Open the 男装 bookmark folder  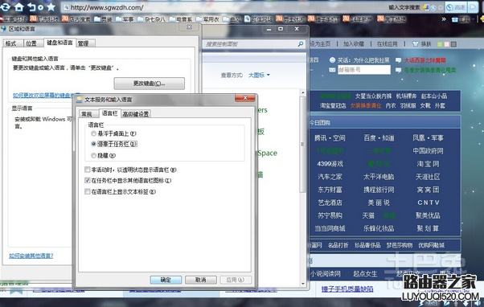point(103,19)
